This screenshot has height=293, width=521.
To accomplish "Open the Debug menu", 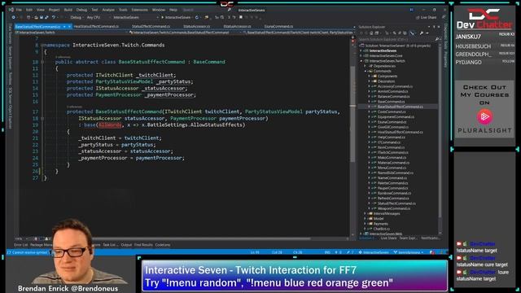I will (x=81, y=10).
